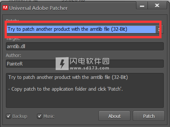The width and height of the screenshot is (170, 127).
Task: Click the Adobe logo in title bar
Action: (5, 8)
